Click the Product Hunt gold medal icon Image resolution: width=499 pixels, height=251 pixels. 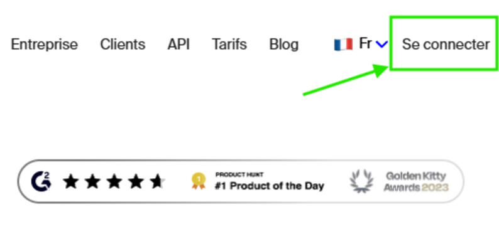(199, 181)
